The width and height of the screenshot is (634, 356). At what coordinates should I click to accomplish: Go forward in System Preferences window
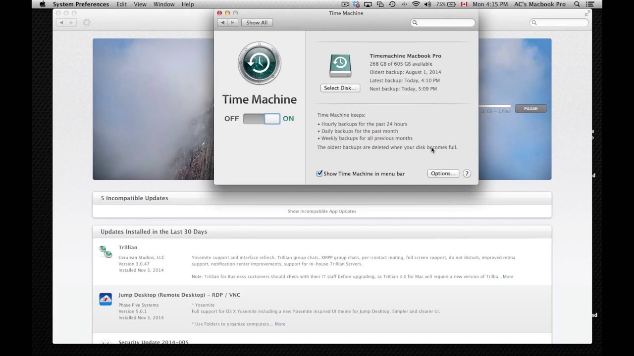[x=232, y=23]
